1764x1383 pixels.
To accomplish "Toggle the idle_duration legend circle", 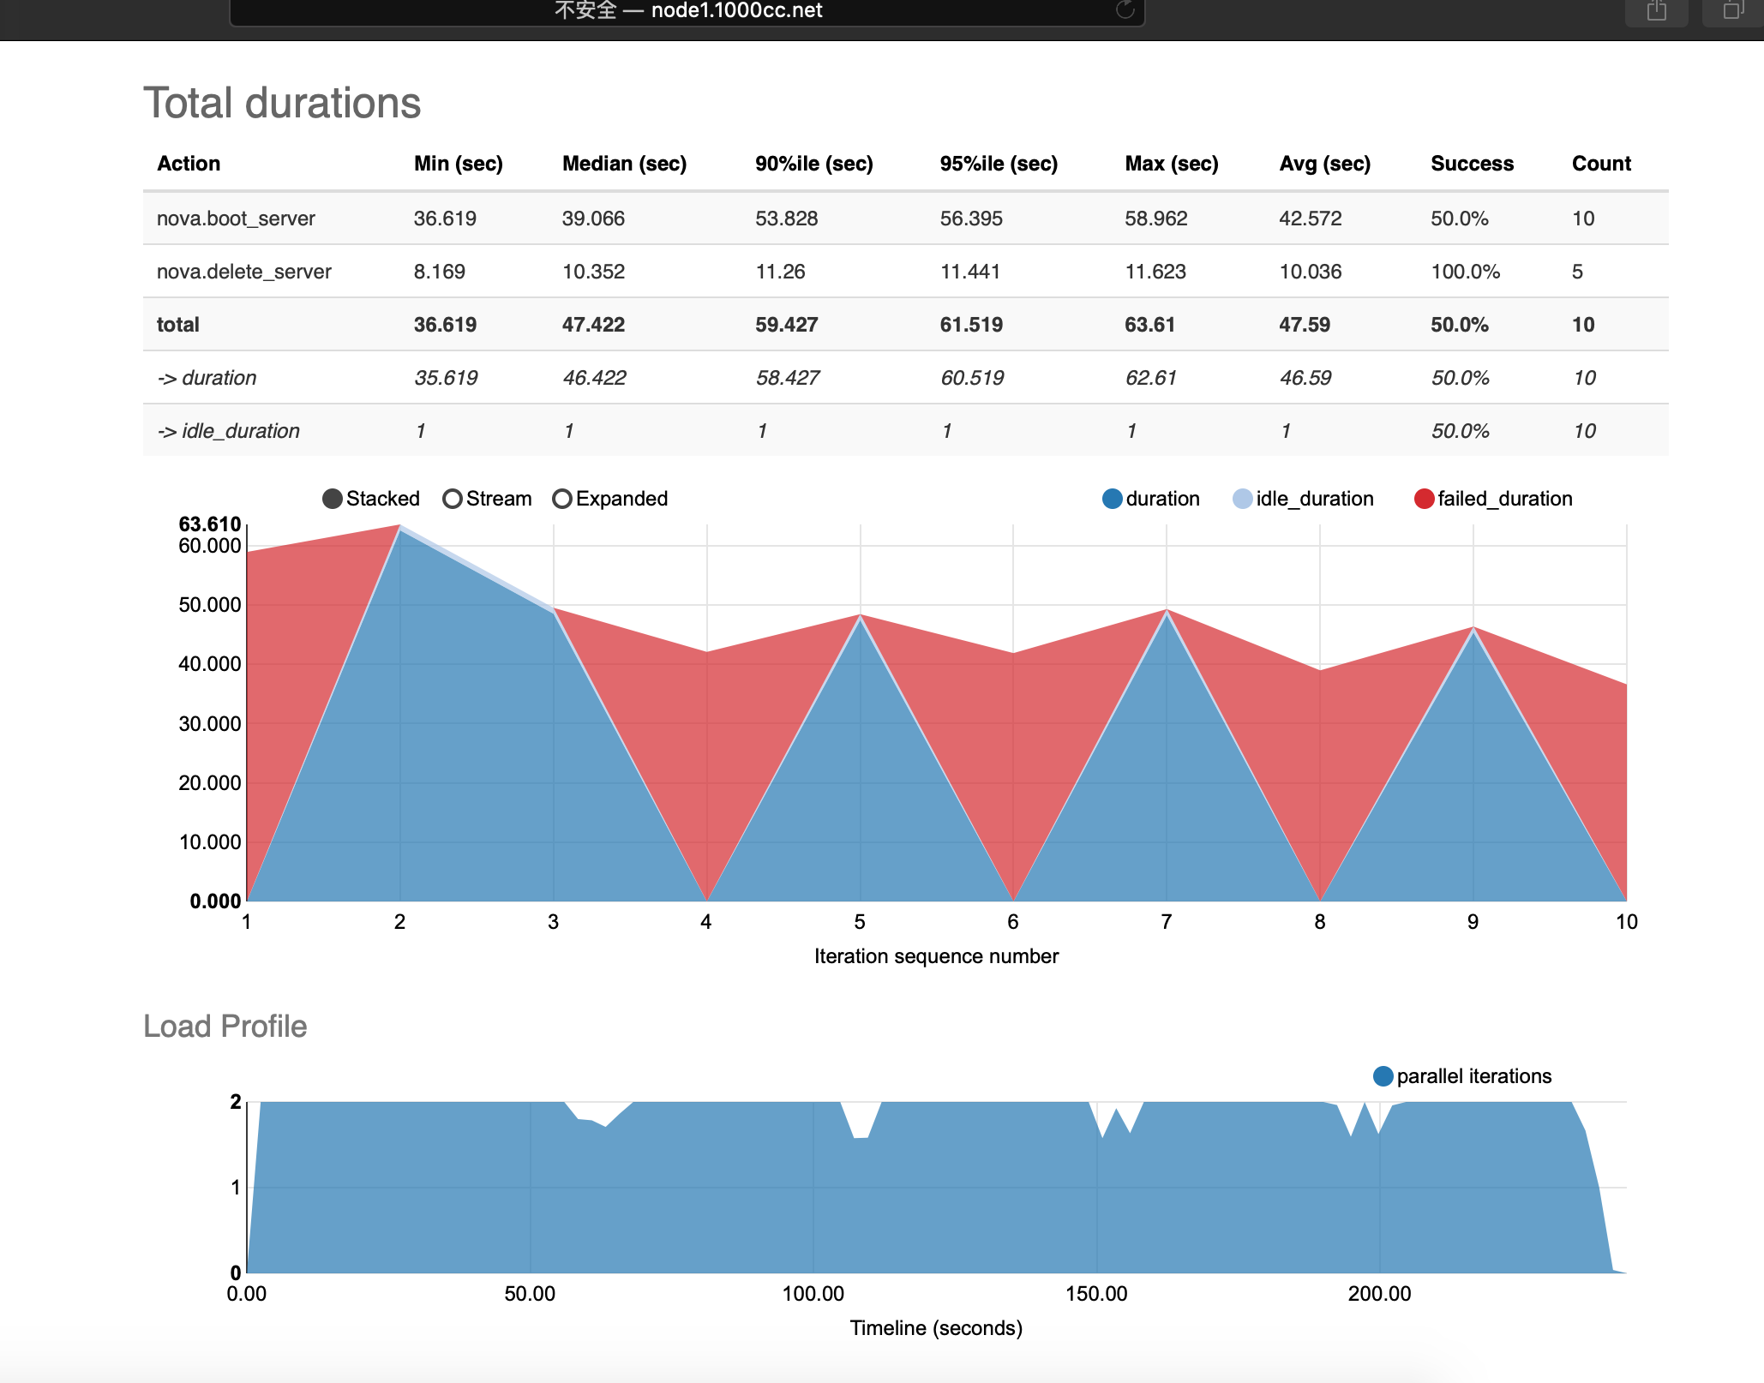I will pos(1242,499).
